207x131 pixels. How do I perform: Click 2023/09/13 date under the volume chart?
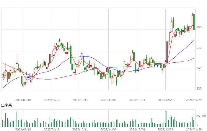click(52, 130)
